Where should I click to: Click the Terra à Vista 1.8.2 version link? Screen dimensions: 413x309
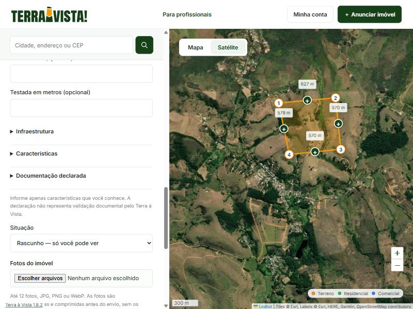24,305
